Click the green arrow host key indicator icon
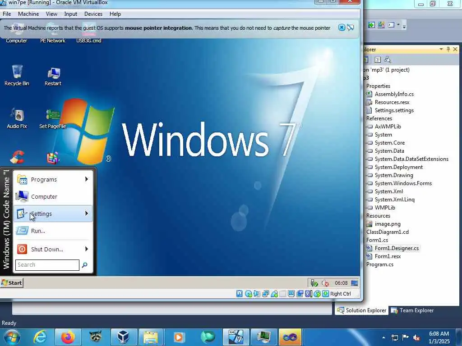 click(325, 294)
